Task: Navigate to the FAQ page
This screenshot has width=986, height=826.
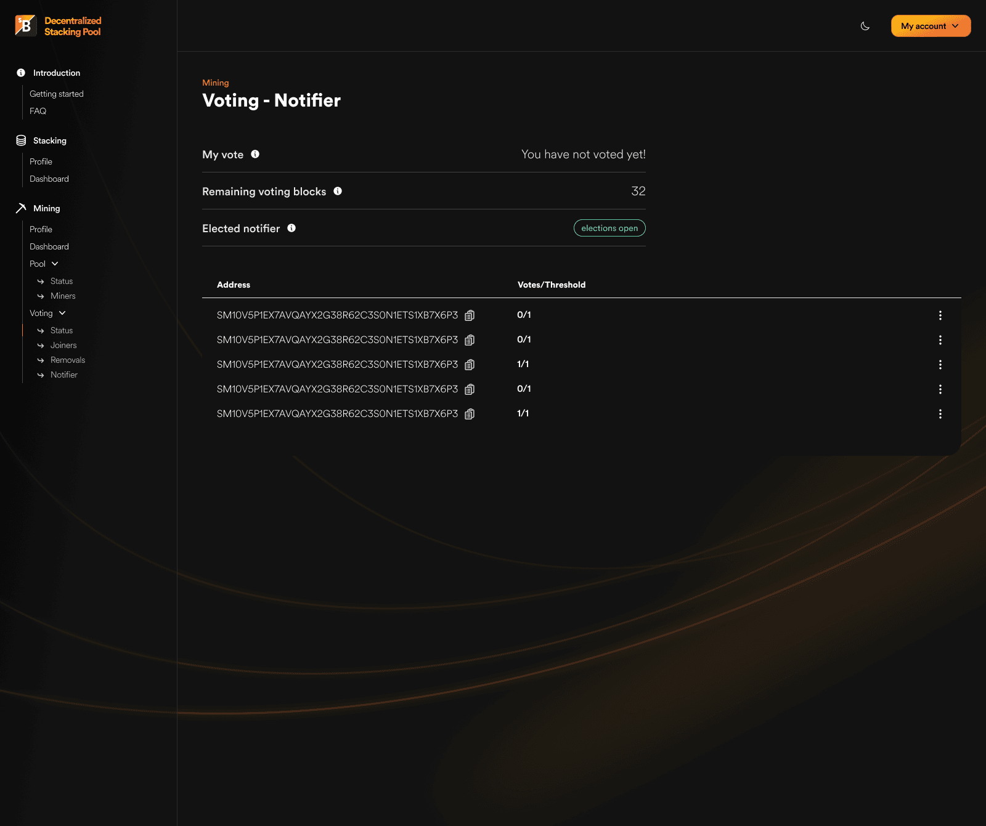Action: (38, 111)
